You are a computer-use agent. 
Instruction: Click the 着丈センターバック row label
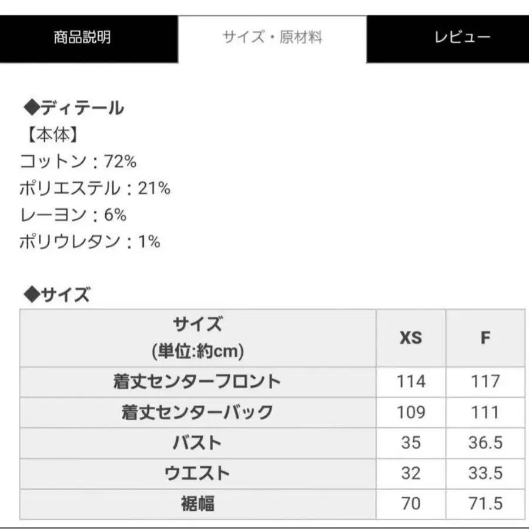(197, 412)
